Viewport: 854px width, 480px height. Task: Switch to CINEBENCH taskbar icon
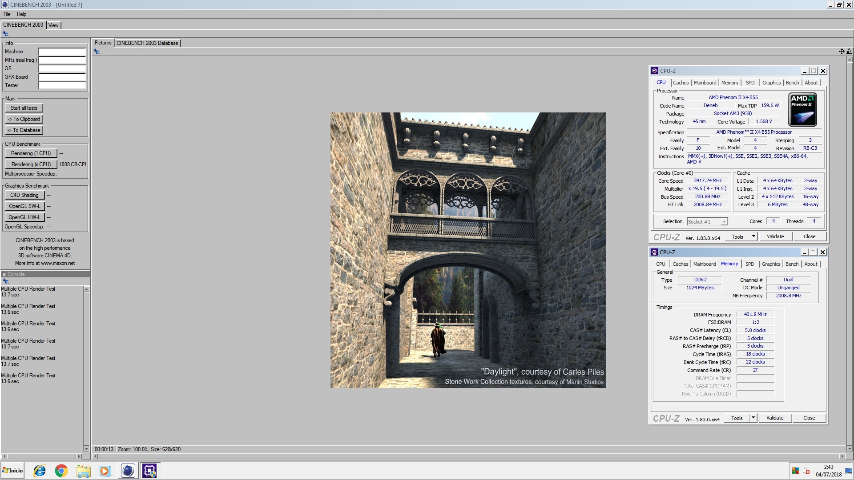[128, 471]
